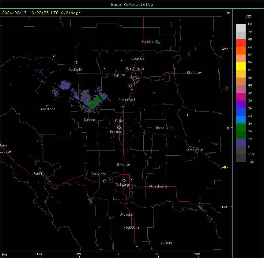
Task: Pick the bright green 20-30 dBZ swatch
Action: pyautogui.click(x=241, y=127)
